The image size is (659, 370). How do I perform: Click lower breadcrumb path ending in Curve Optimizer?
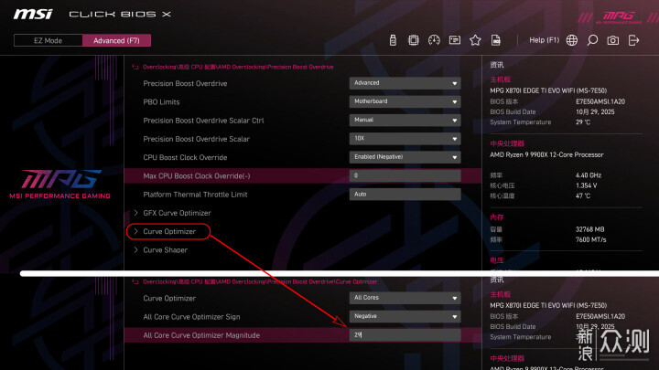click(x=260, y=281)
